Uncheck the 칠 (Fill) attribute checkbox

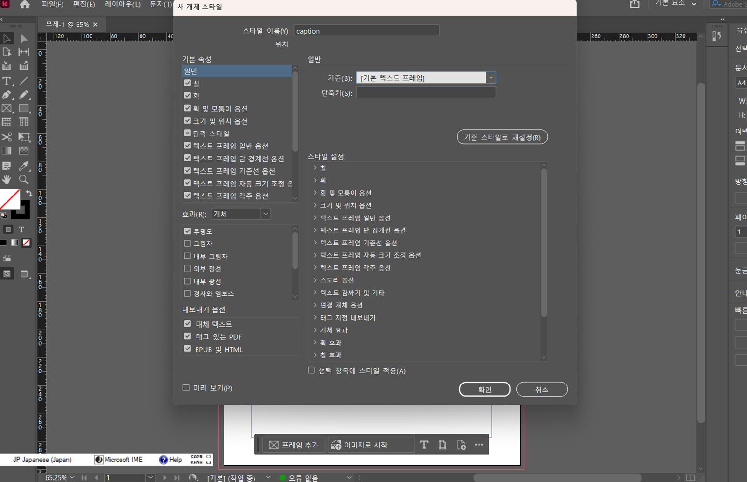(x=188, y=83)
